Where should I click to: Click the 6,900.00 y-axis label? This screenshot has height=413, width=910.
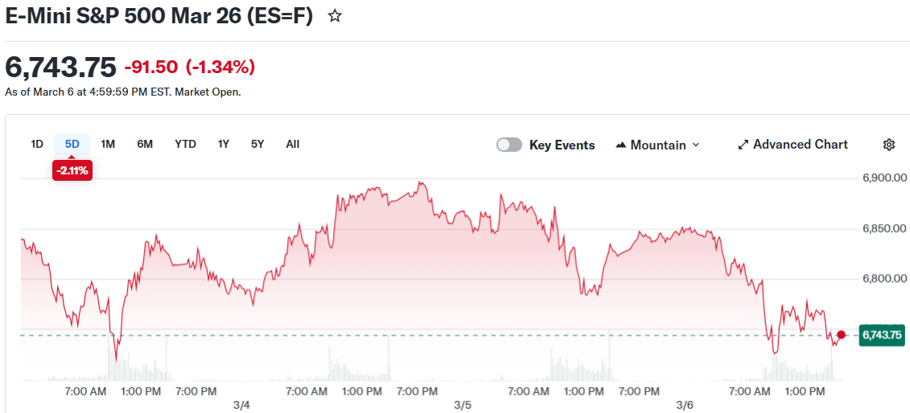[884, 178]
